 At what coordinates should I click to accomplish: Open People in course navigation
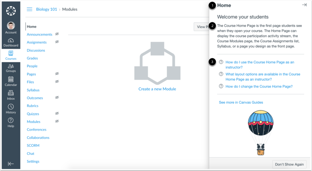(32, 66)
